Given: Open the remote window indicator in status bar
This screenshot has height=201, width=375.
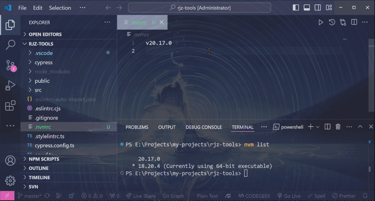Looking at the screenshot, I should 7,196.
